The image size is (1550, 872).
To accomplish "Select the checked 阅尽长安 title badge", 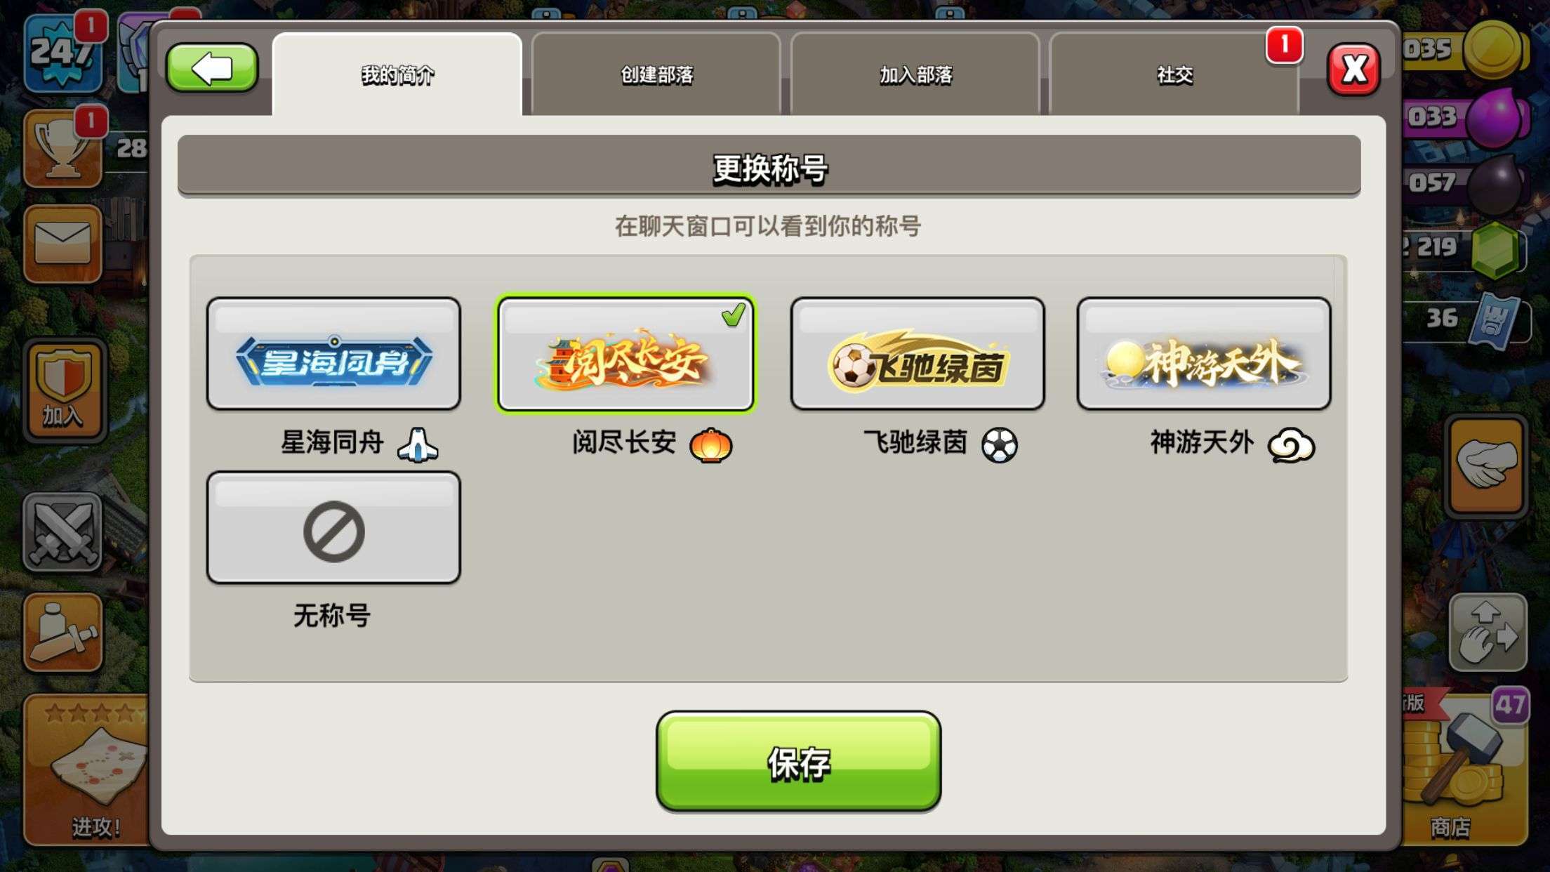I will [625, 354].
